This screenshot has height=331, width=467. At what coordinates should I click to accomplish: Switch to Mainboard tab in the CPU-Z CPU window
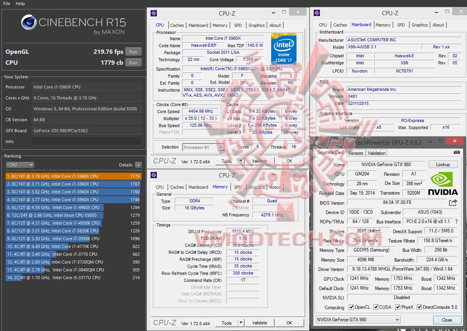pyautogui.click(x=198, y=25)
